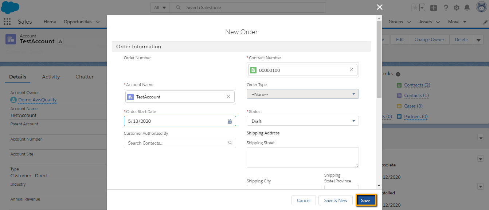Open the Contracts (2) related link

pos(417,85)
